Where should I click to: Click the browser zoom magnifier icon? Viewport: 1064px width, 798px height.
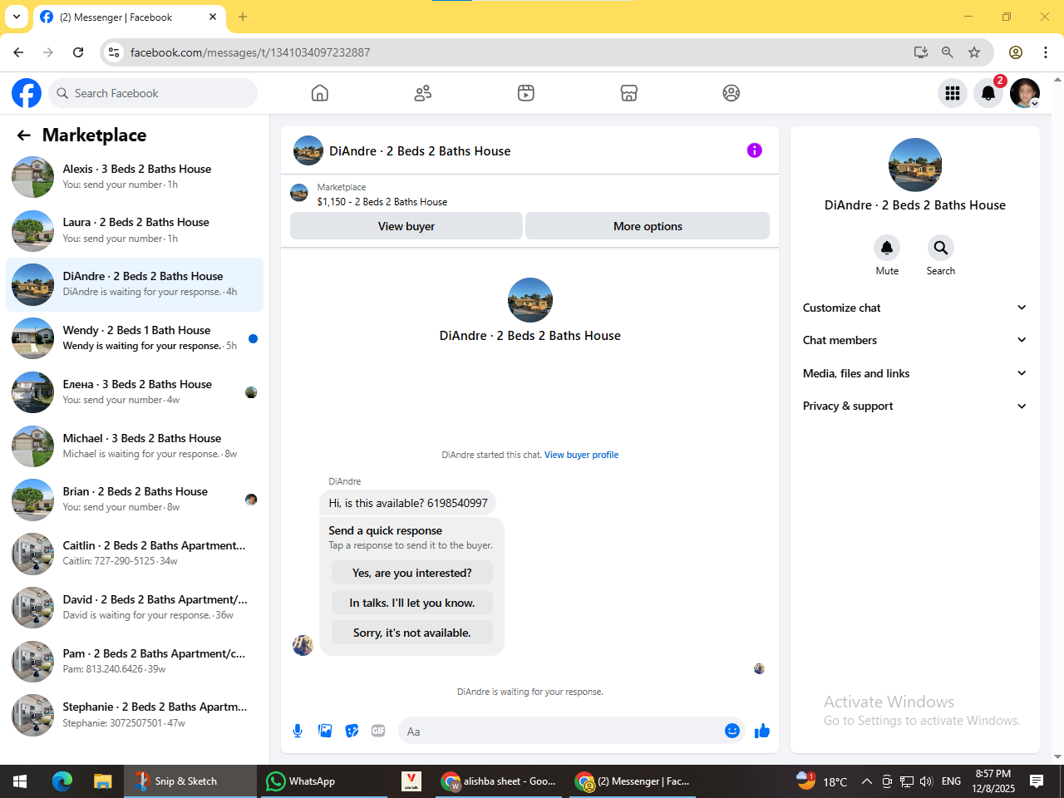pyautogui.click(x=948, y=52)
